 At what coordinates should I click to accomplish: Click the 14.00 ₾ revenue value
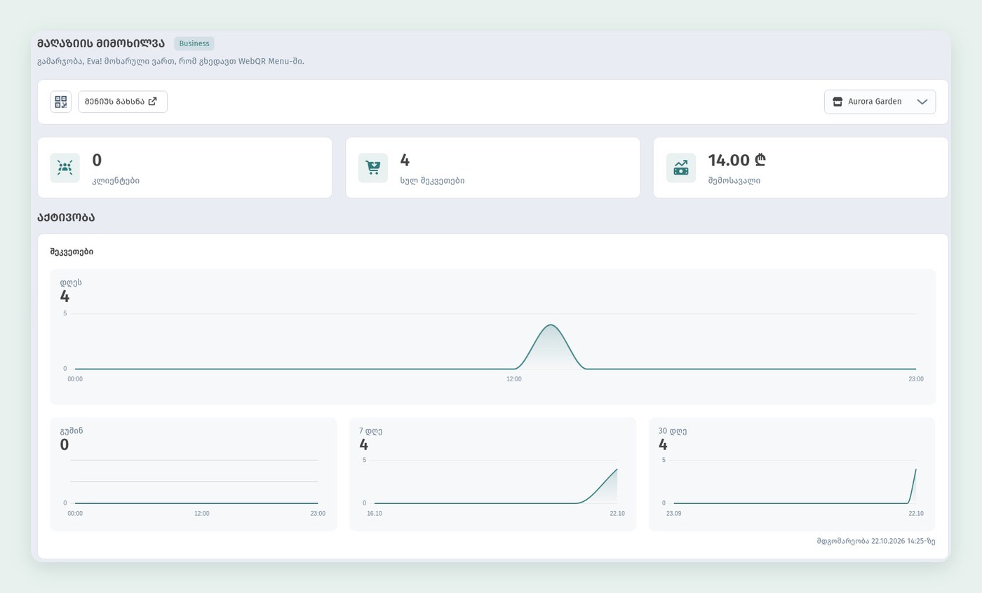736,161
